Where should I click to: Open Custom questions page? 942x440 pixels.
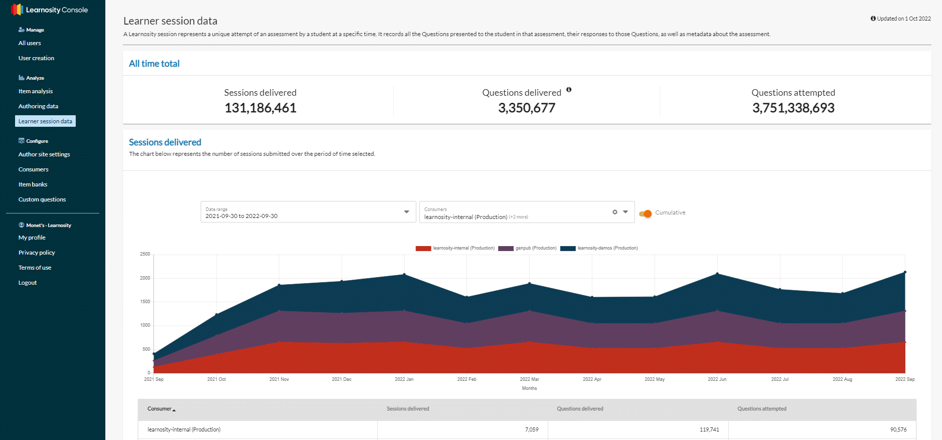coord(42,199)
